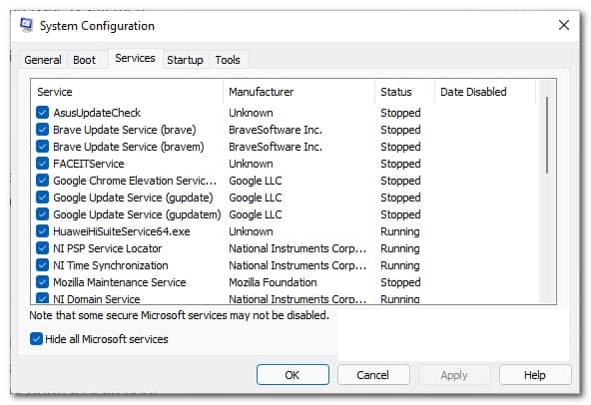Toggle Google Chrome Elevation Service checkbox
This screenshot has width=591, height=405.
click(42, 181)
